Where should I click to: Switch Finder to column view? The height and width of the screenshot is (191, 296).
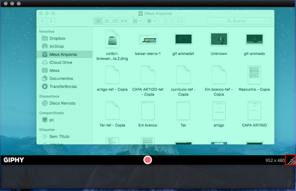click(115, 21)
